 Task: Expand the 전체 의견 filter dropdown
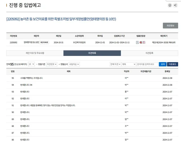115,64
